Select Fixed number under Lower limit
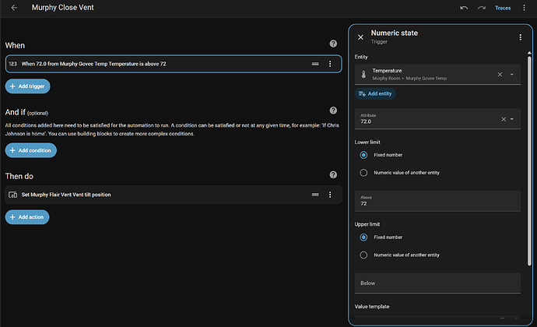The height and width of the screenshot is (327, 537). [363, 155]
